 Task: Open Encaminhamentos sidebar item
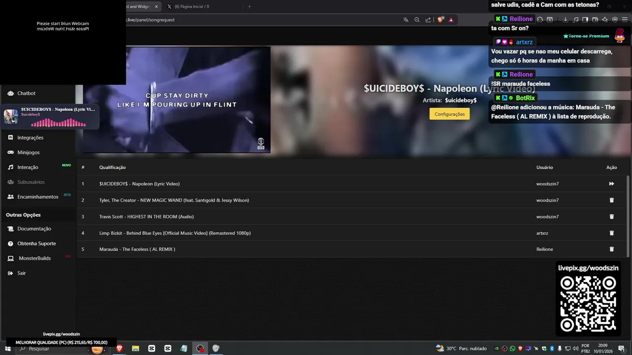(38, 197)
